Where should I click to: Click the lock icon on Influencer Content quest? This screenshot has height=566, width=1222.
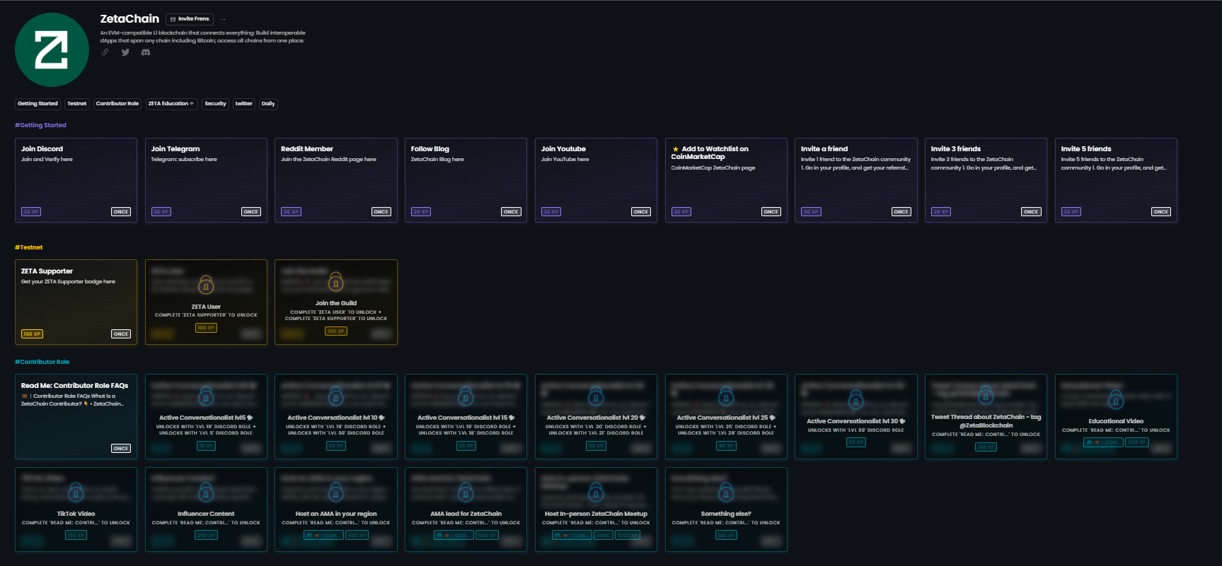[206, 492]
